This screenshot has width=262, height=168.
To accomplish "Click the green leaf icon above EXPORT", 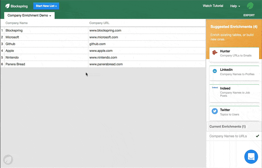I will point(249,6).
